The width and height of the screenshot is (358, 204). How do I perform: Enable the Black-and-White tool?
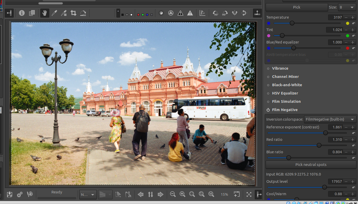[x=268, y=85]
